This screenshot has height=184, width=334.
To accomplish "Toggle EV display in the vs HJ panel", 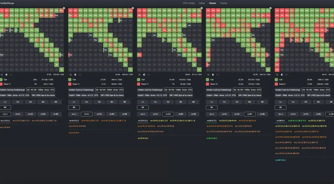I will (x=80, y=75).
